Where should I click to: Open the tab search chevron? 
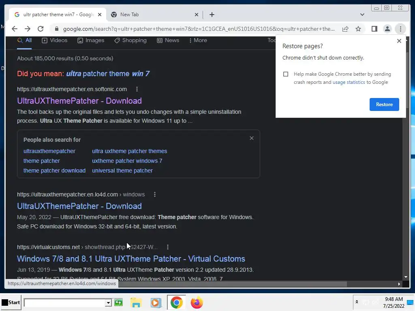click(362, 15)
